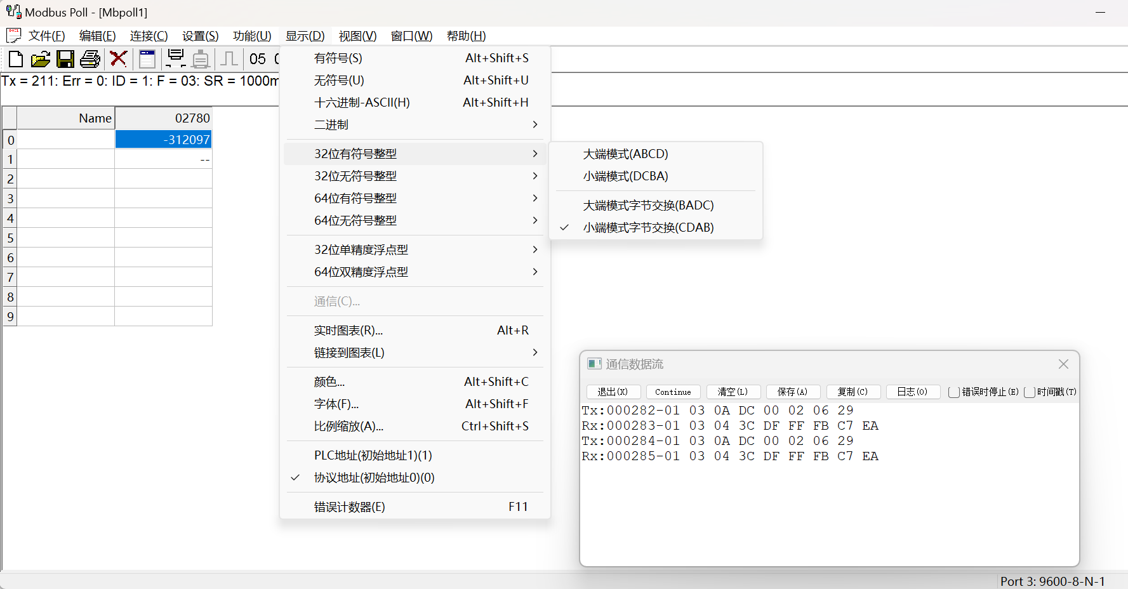This screenshot has width=1128, height=589.
Task: Click the Mbpoll1 document icon in menu bar
Action: (13, 36)
